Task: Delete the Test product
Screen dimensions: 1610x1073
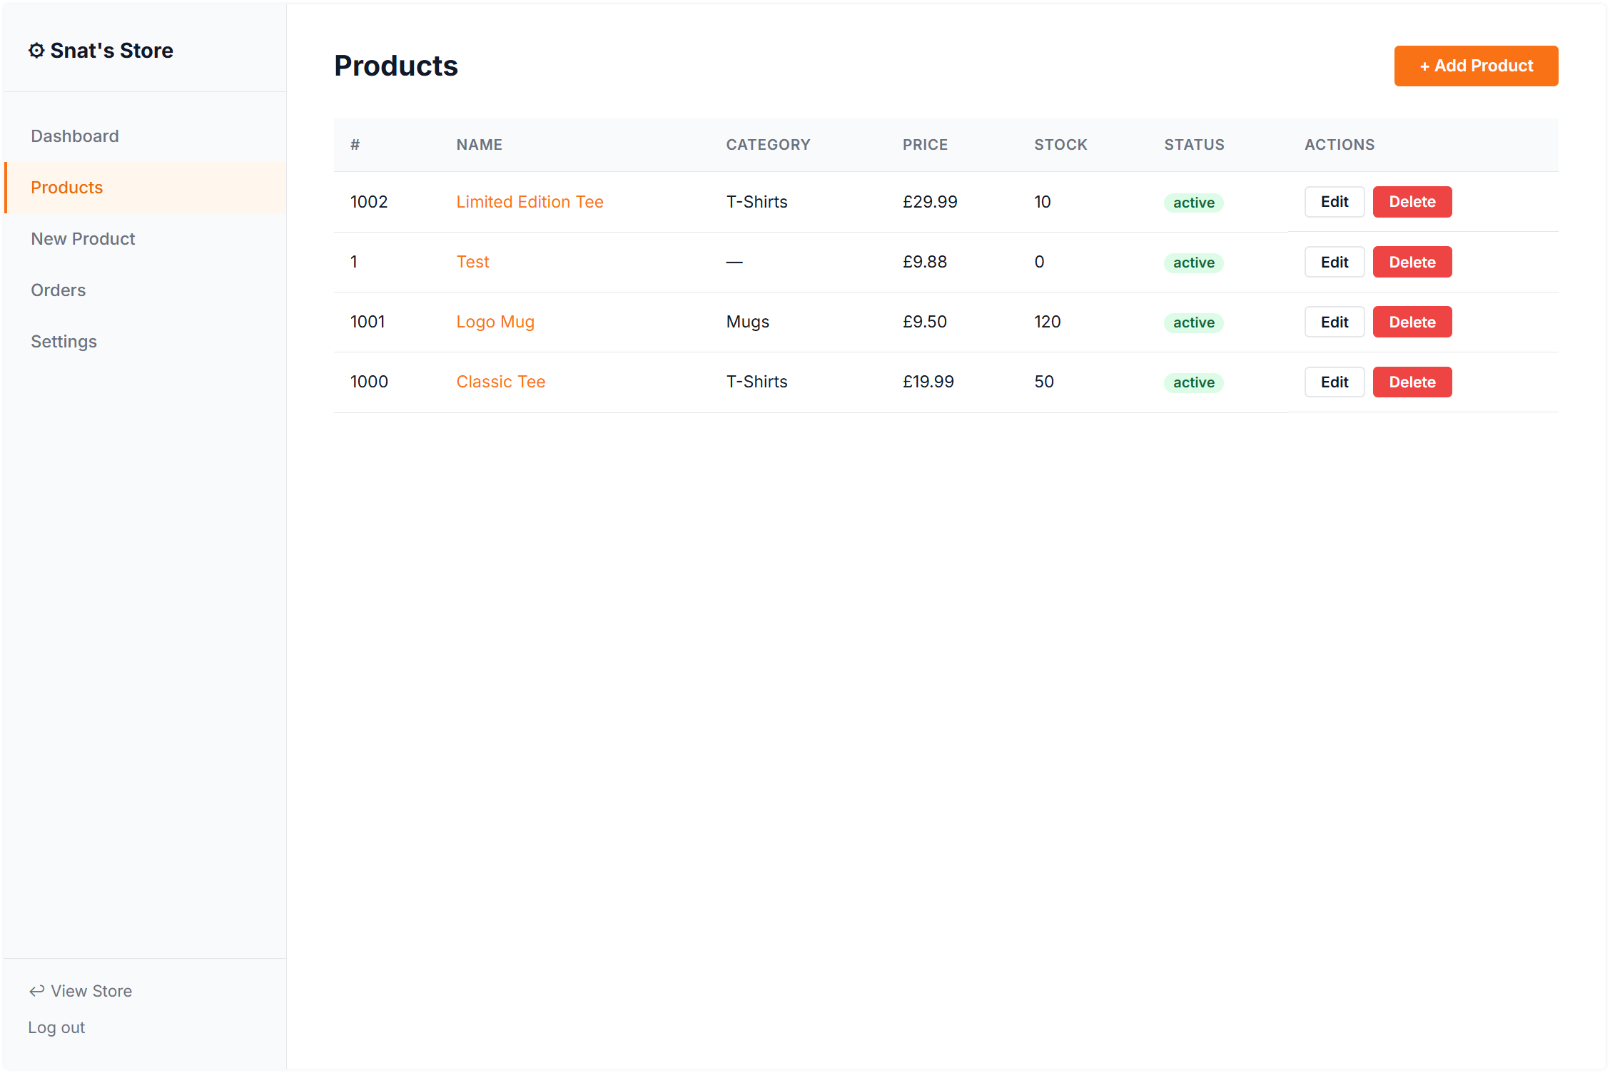Action: 1412,262
